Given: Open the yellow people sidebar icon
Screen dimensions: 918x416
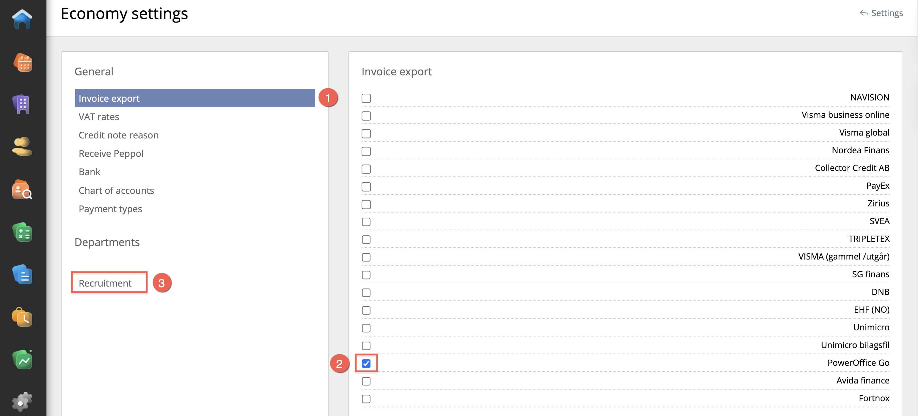Looking at the screenshot, I should tap(22, 146).
